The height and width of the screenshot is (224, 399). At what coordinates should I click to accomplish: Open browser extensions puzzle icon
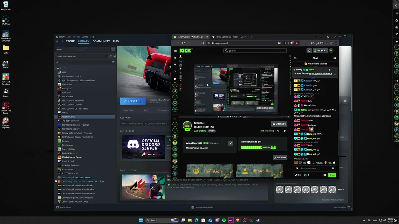pyautogui.click(x=312, y=43)
